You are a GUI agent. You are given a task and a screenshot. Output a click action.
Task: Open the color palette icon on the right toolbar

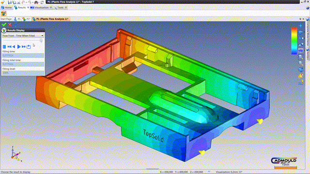[x=301, y=76]
